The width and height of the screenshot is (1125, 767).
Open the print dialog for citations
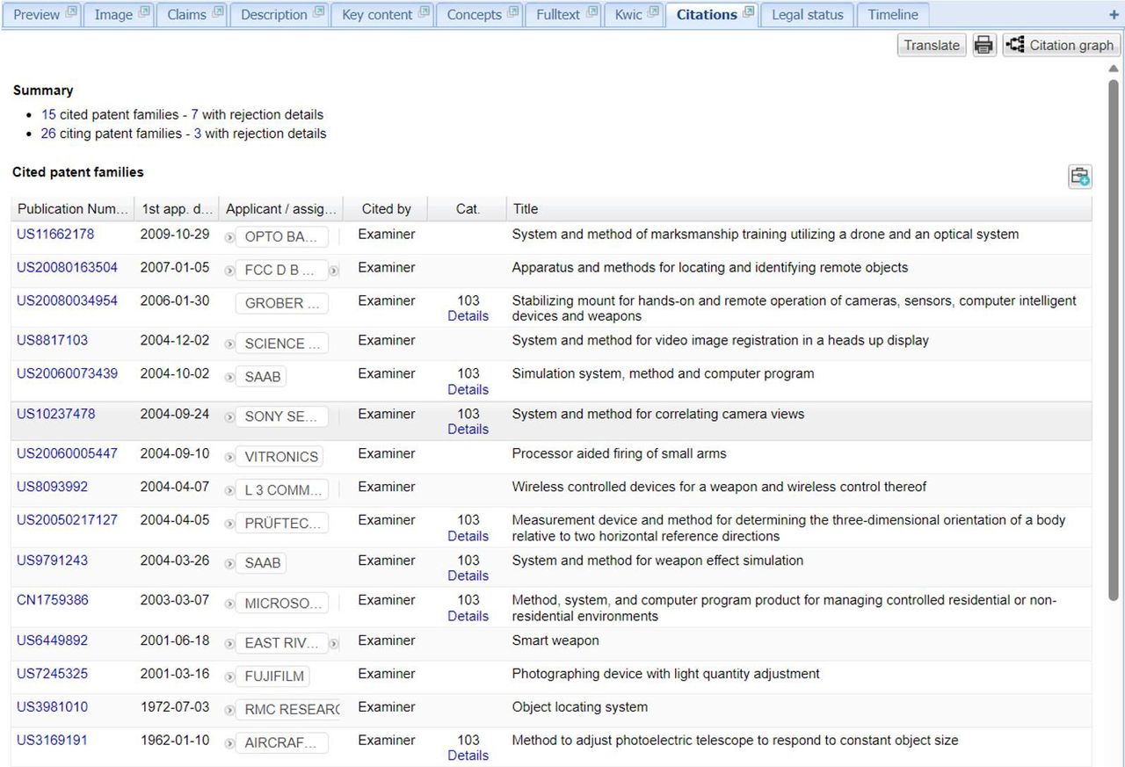[x=983, y=44]
